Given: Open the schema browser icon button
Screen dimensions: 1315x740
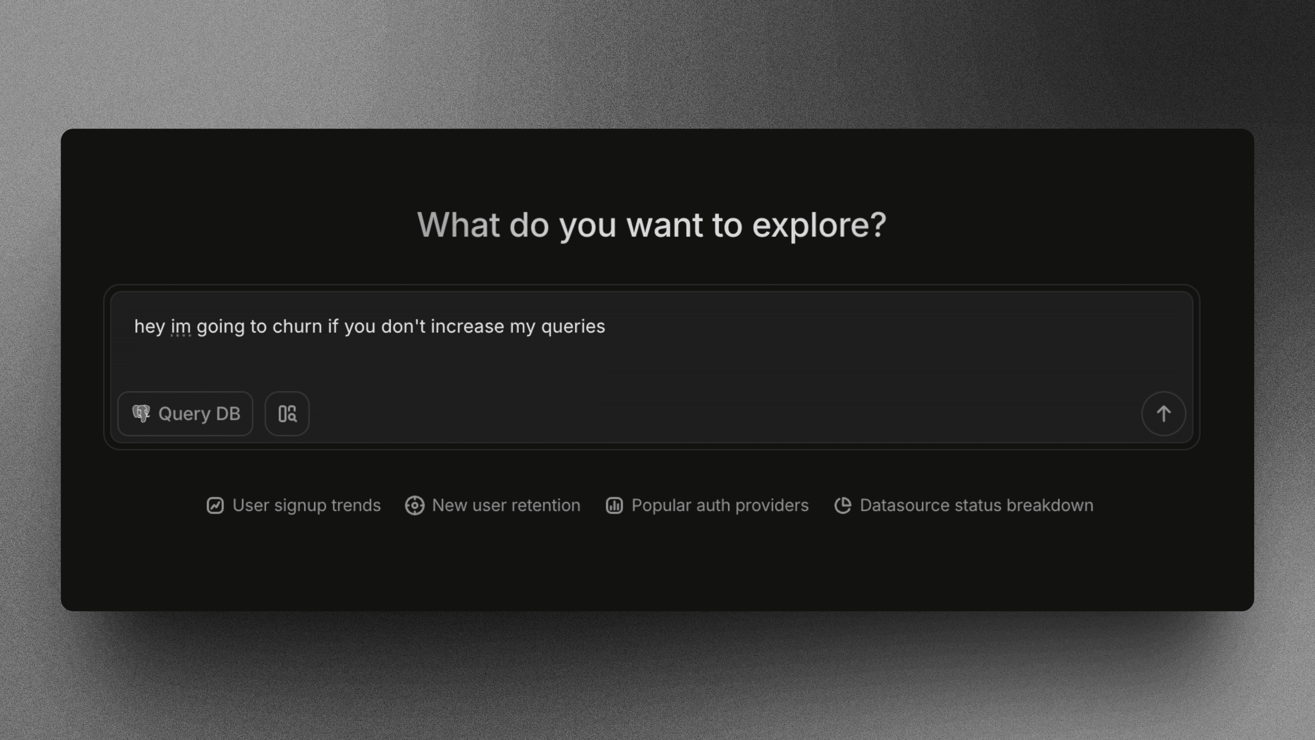Looking at the screenshot, I should [287, 414].
